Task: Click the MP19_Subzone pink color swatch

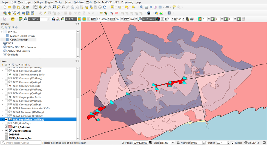Action: tap(10, 127)
